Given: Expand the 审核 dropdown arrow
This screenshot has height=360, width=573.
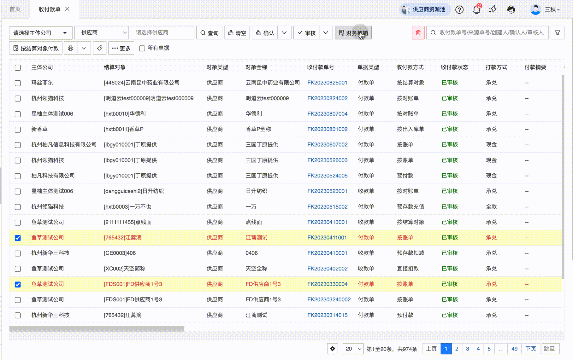Looking at the screenshot, I should (326, 33).
